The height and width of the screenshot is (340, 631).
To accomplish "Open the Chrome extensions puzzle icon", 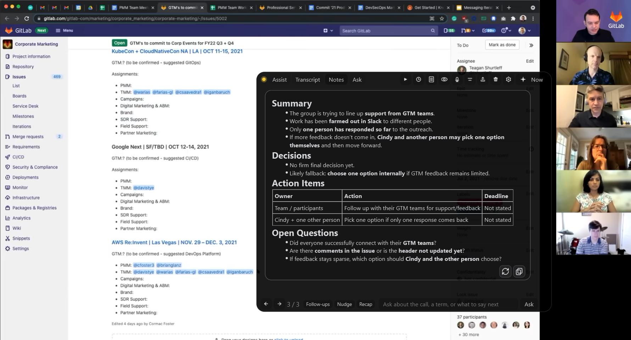I will pos(513,18).
